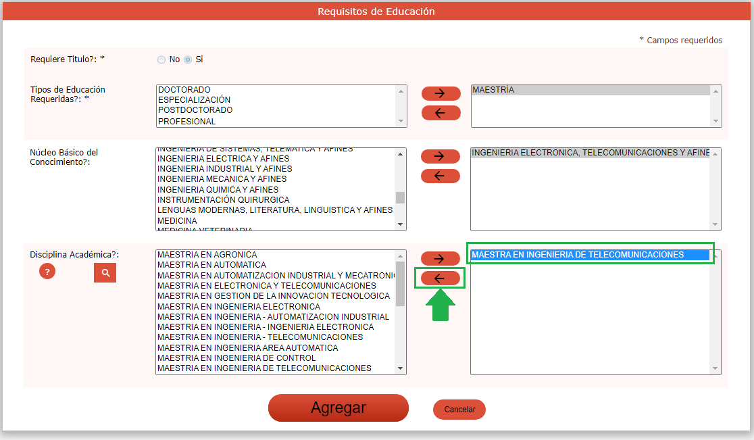Remove Núcleo Básico item with left arrow

440,176
